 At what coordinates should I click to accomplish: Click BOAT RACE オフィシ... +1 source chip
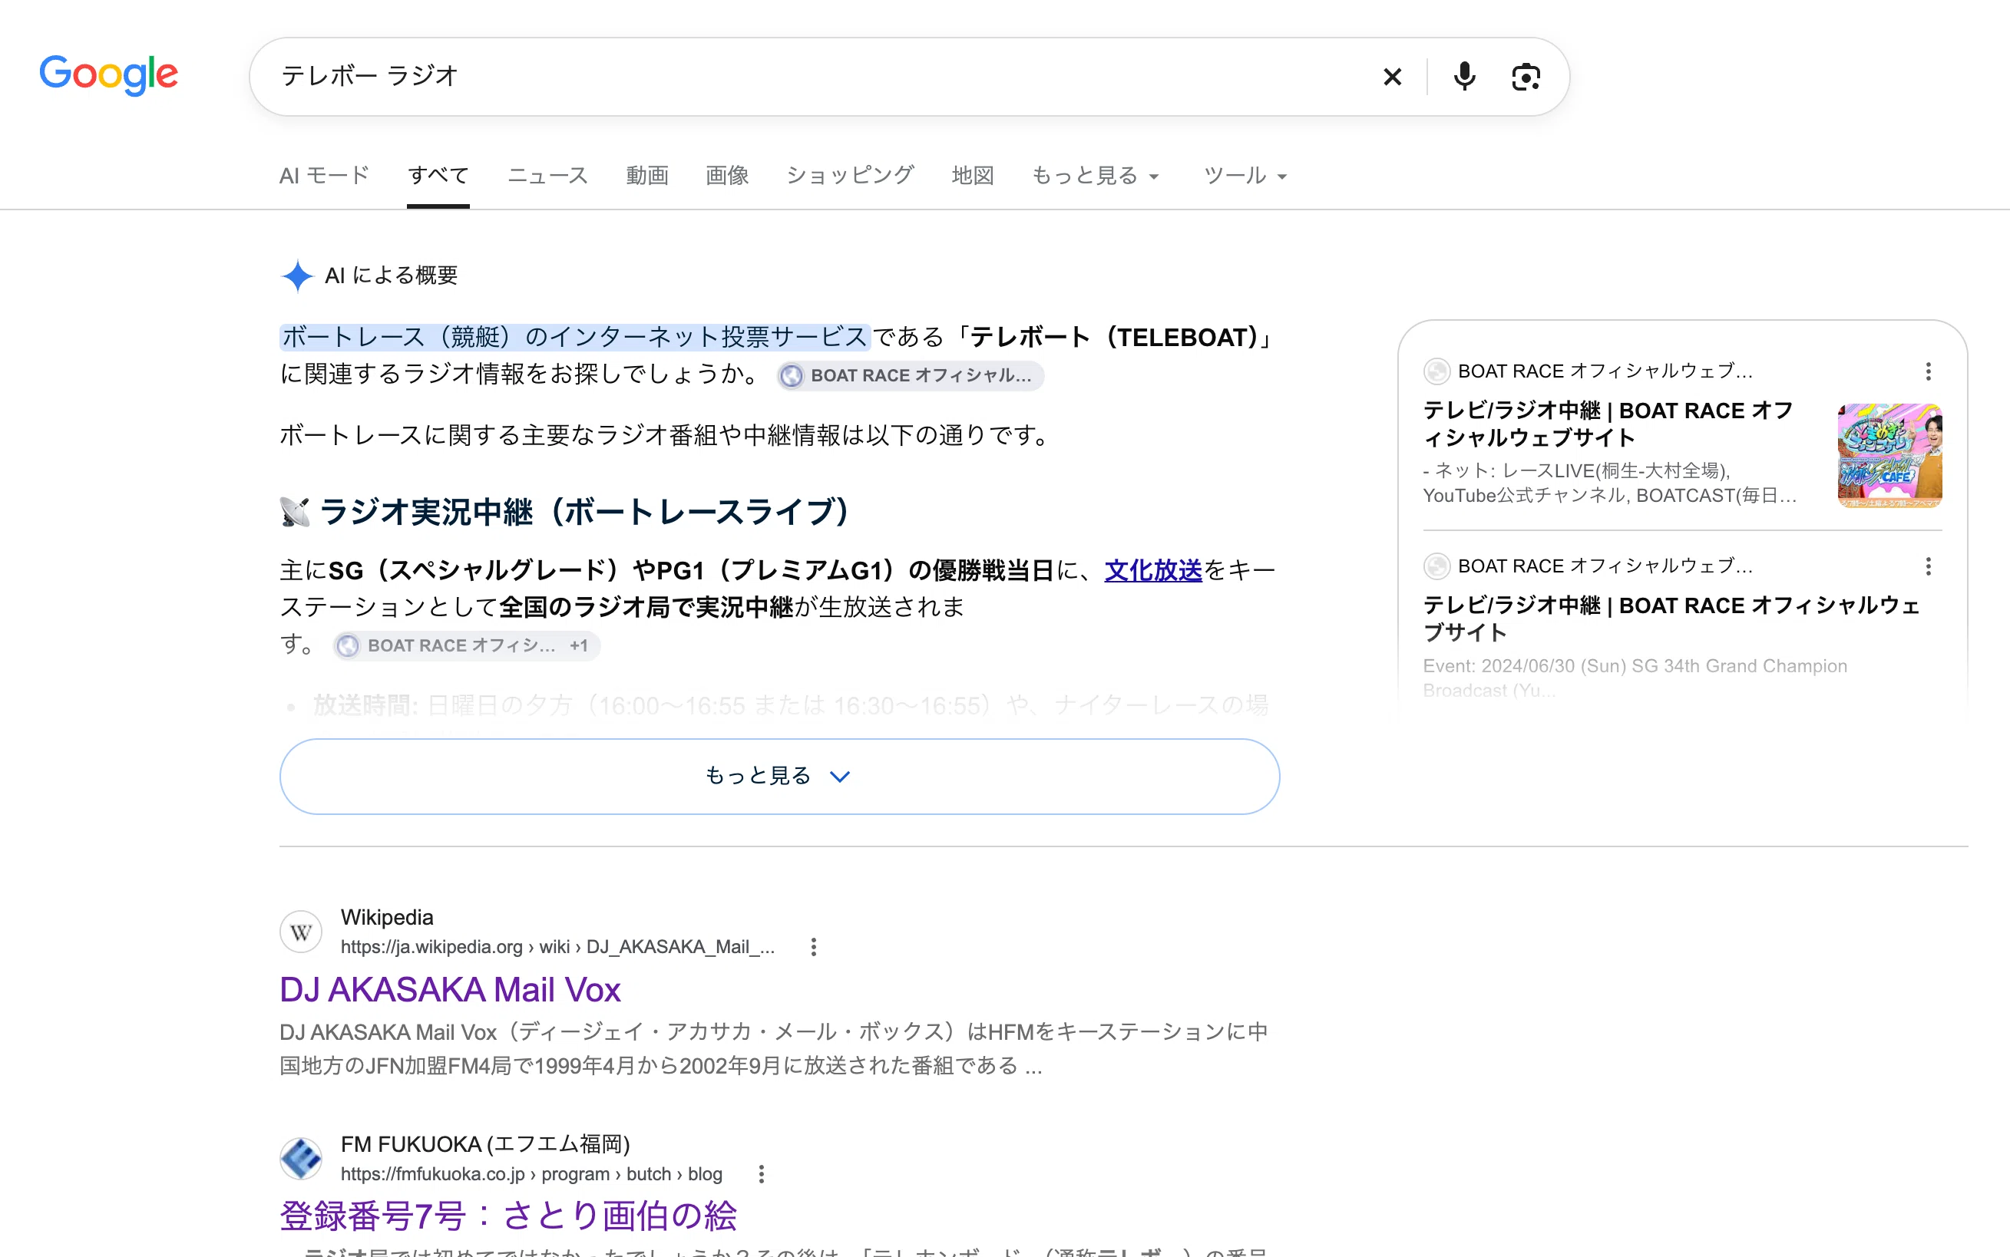coord(467,646)
